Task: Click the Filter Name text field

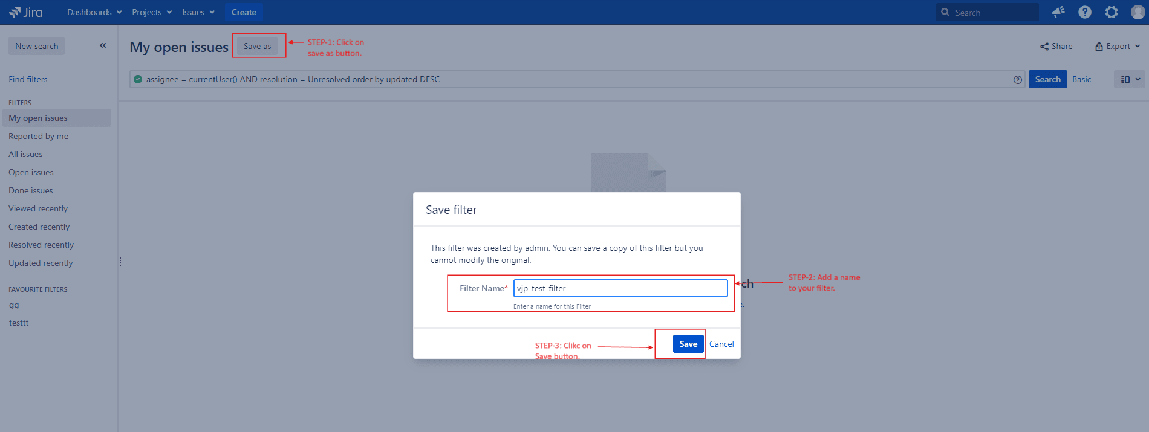Action: (620, 288)
